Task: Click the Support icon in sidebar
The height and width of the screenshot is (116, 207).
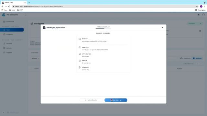Action: (4, 53)
